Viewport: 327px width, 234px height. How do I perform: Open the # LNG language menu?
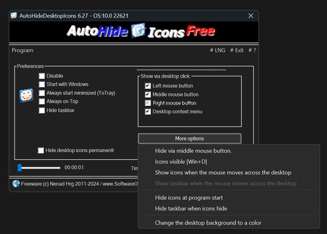pyautogui.click(x=218, y=50)
